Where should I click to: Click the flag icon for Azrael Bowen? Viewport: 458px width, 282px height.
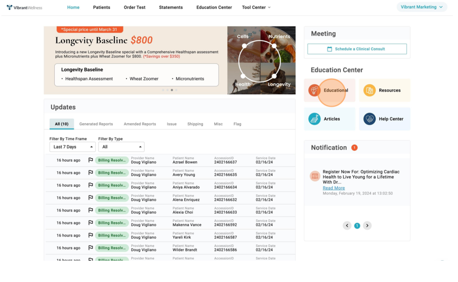(91, 160)
